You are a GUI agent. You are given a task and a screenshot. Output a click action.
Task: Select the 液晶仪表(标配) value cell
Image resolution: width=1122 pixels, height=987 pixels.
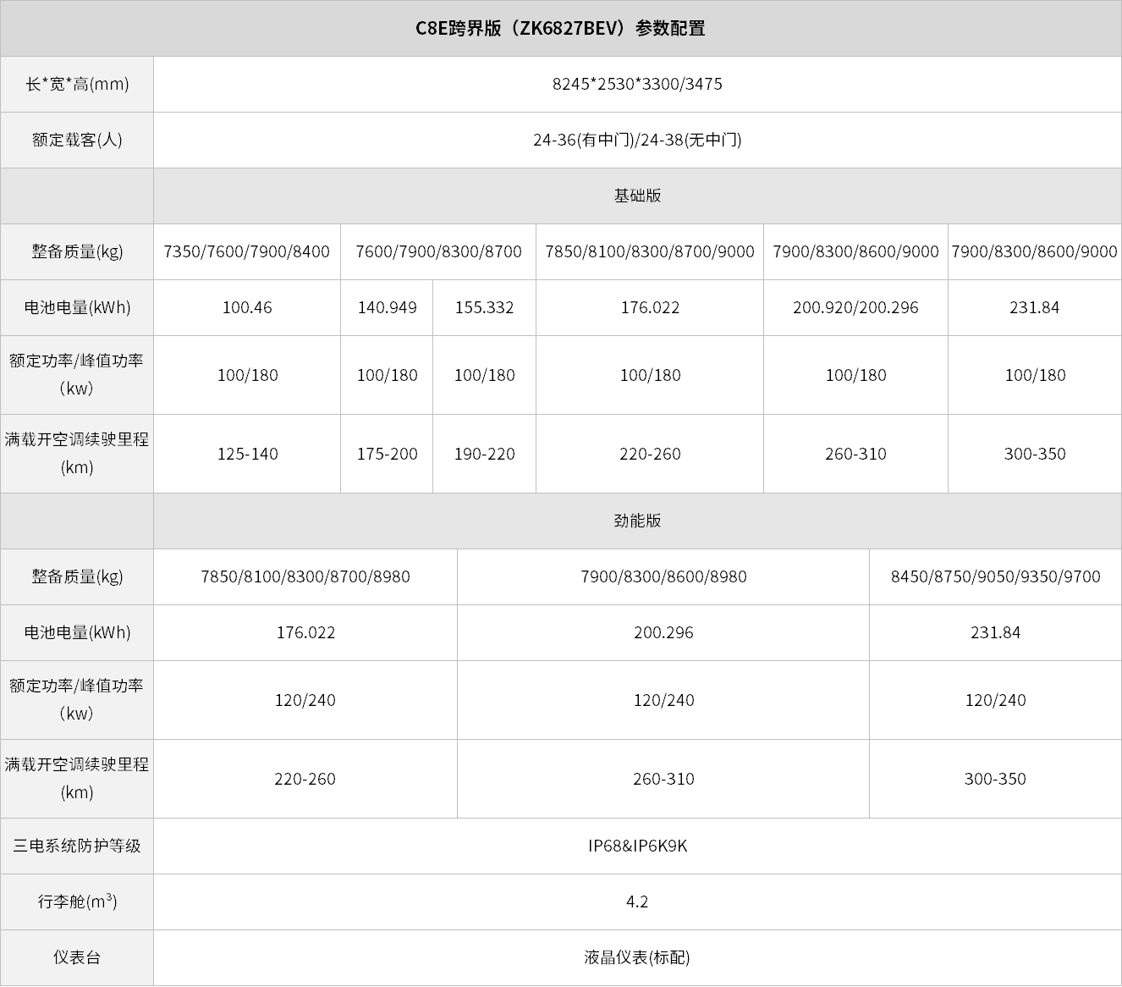point(637,957)
